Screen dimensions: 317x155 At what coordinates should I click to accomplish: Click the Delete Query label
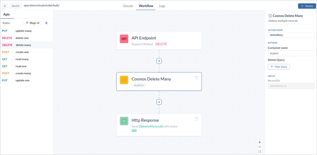pos(276,60)
